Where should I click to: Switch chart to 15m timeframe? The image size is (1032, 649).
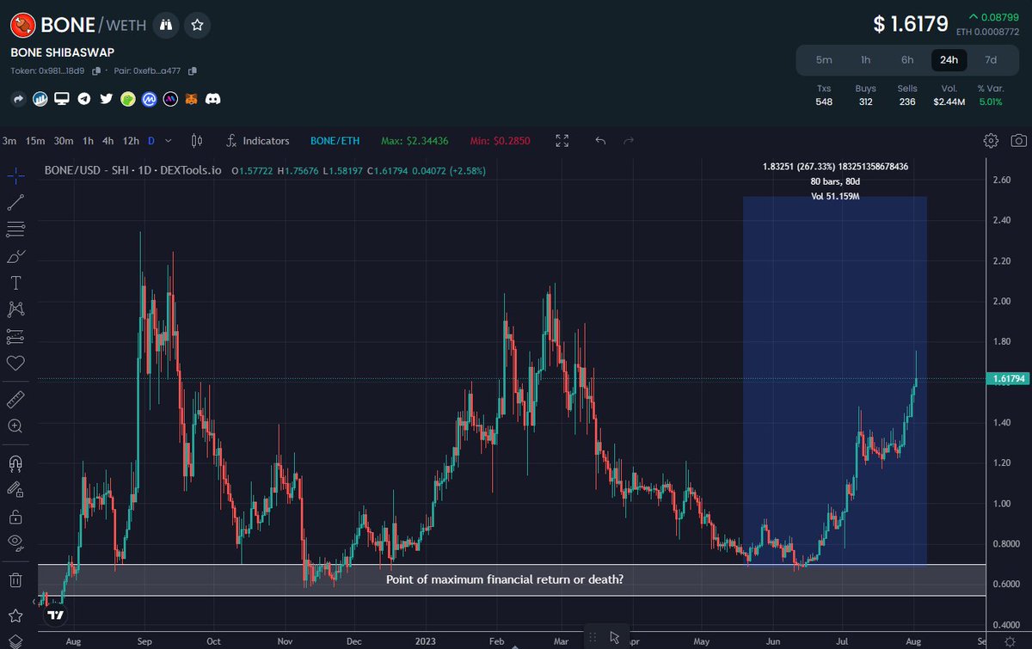(35, 140)
